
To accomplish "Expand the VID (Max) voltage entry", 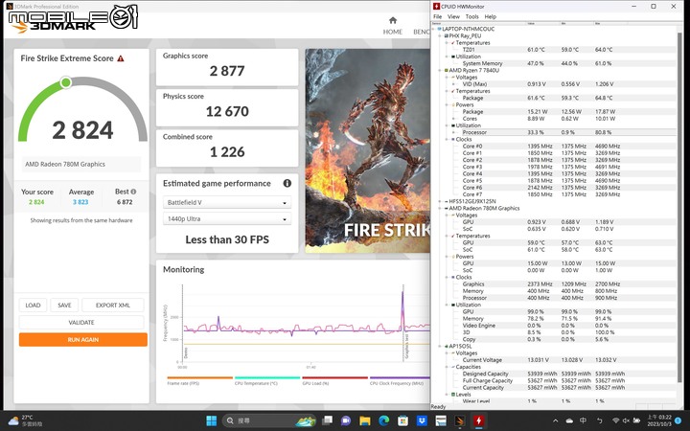I will [453, 84].
